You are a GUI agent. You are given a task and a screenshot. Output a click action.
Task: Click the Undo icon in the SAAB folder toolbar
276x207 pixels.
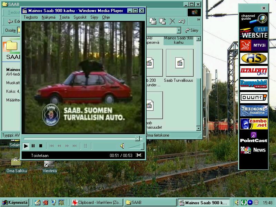coord(181,21)
